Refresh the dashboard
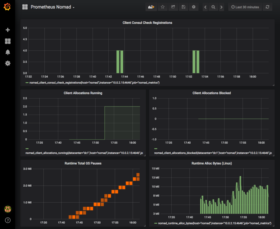The image size is (280, 229). pos(267,7)
